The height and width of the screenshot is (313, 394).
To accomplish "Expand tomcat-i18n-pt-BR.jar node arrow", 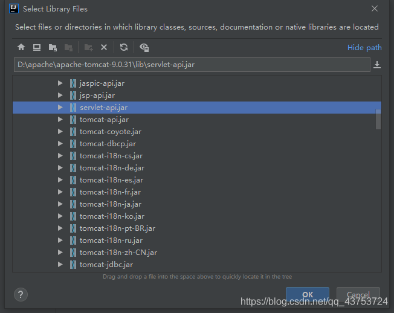I will (60, 228).
